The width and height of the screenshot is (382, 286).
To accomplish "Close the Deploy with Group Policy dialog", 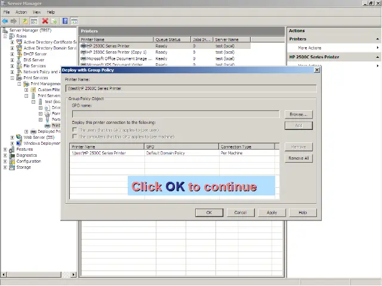I will click(317, 70).
